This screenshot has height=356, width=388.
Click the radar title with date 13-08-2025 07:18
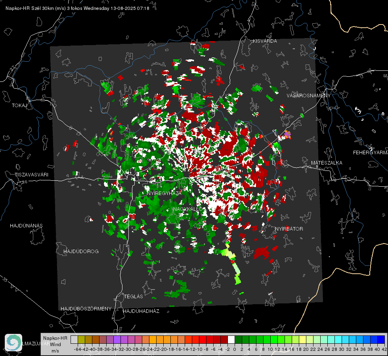(x=77, y=8)
